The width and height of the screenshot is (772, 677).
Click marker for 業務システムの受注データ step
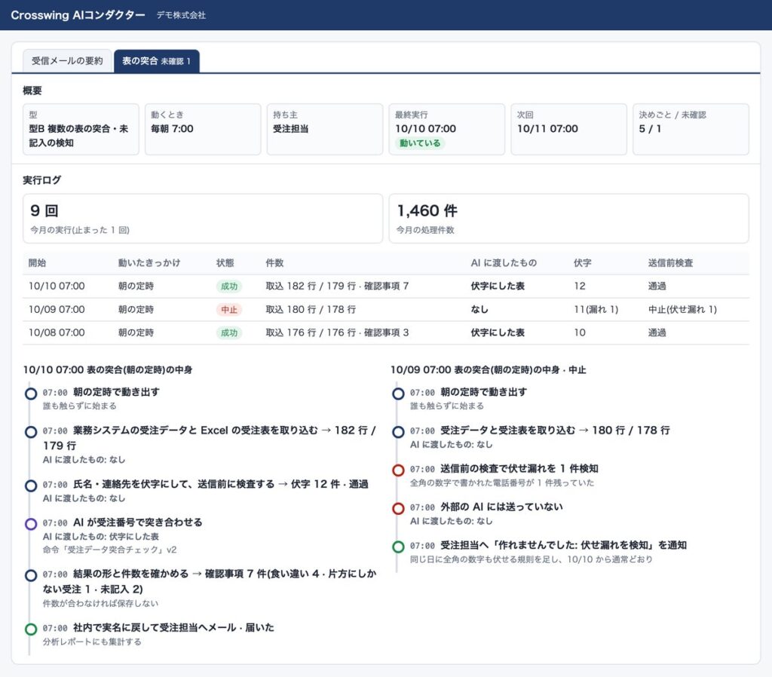coord(31,432)
